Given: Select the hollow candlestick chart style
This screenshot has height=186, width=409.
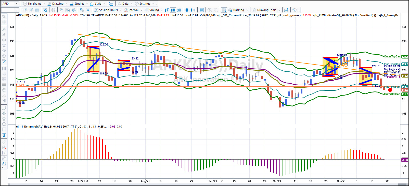Looking at the screenshot, I should click(179, 10).
